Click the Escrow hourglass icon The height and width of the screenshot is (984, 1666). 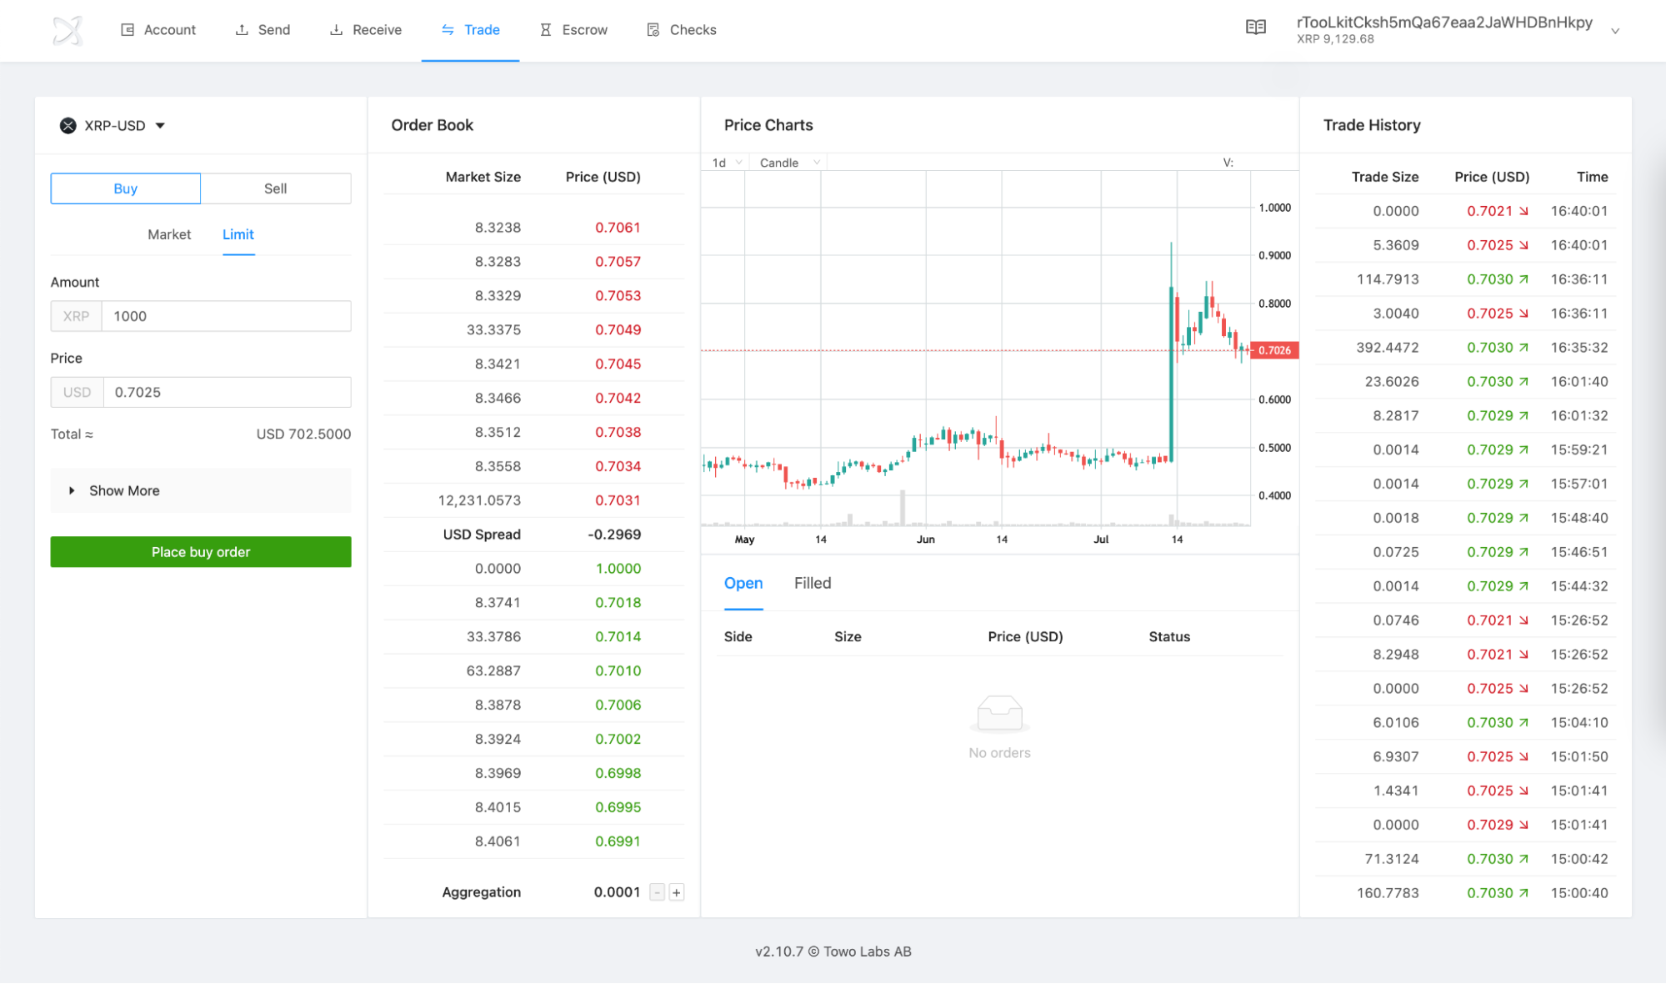tap(546, 29)
